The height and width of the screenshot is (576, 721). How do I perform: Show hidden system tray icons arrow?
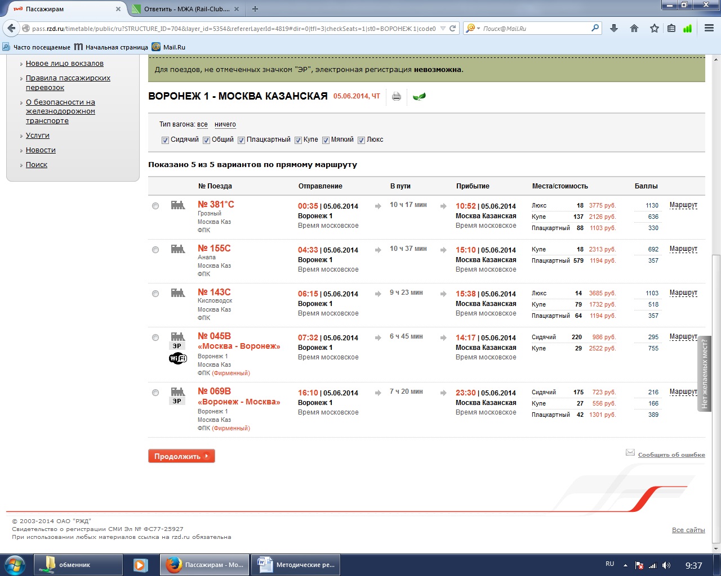point(625,565)
